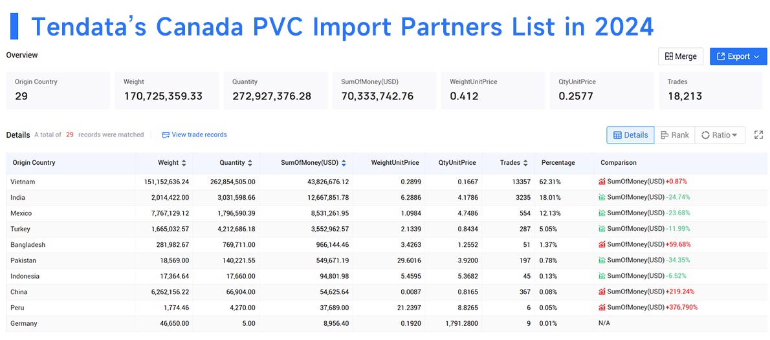770x340 pixels.
Task: Click the Quantity overview card
Action: point(276,90)
